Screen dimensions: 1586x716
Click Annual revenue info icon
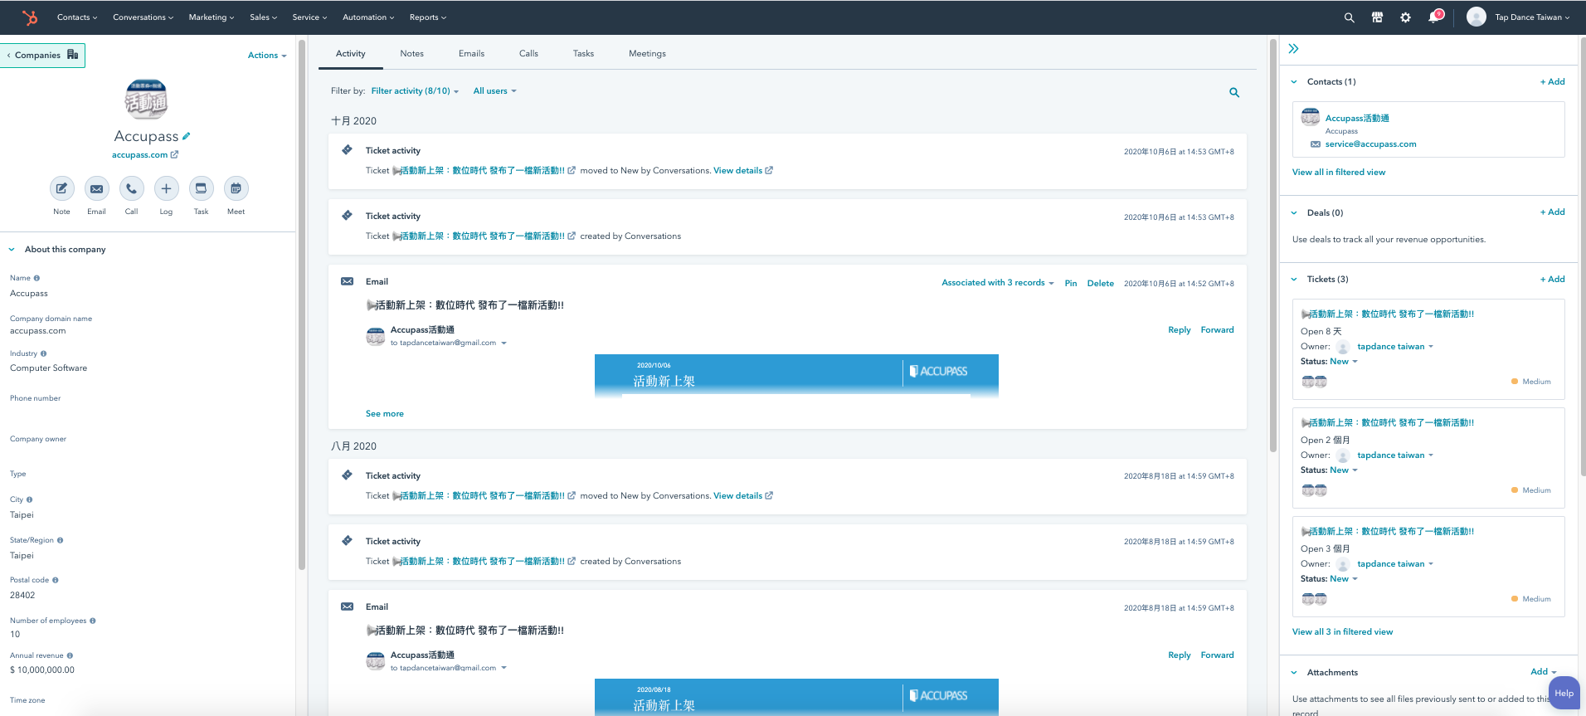[70, 655]
